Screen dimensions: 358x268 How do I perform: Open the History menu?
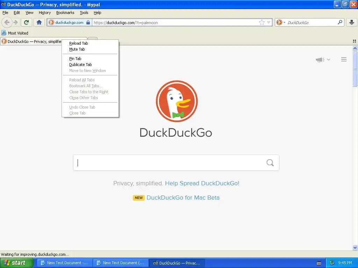pyautogui.click(x=45, y=13)
